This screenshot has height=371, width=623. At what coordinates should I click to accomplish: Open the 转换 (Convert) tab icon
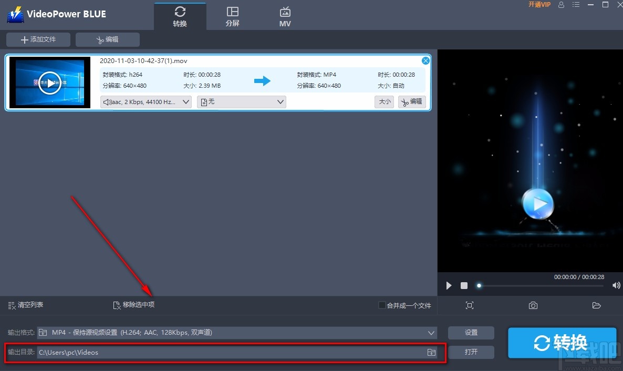pyautogui.click(x=180, y=15)
